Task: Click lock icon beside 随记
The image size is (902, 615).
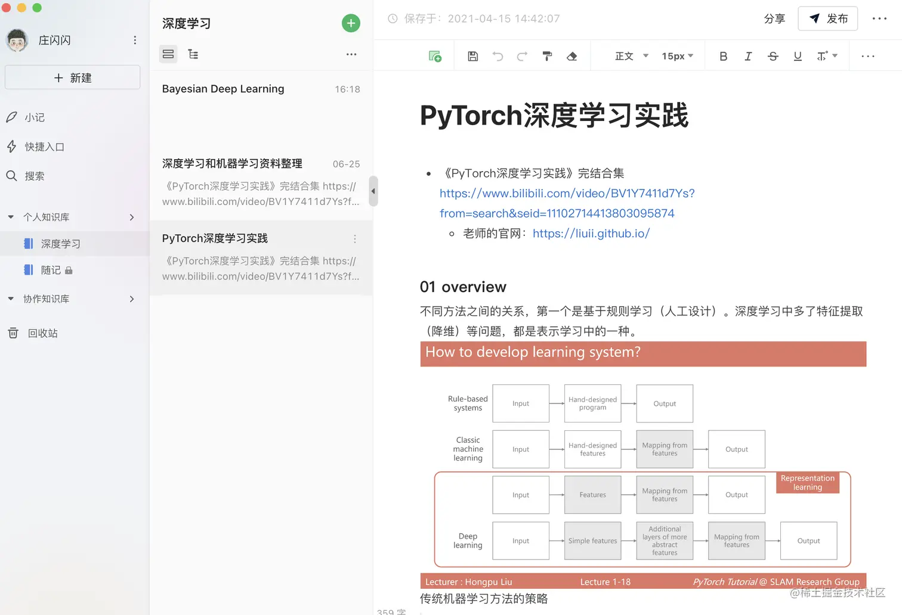Action: (69, 271)
